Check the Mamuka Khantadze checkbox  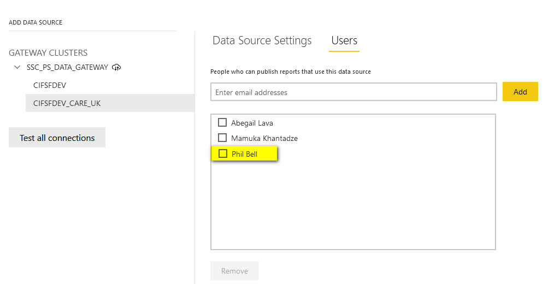222,138
